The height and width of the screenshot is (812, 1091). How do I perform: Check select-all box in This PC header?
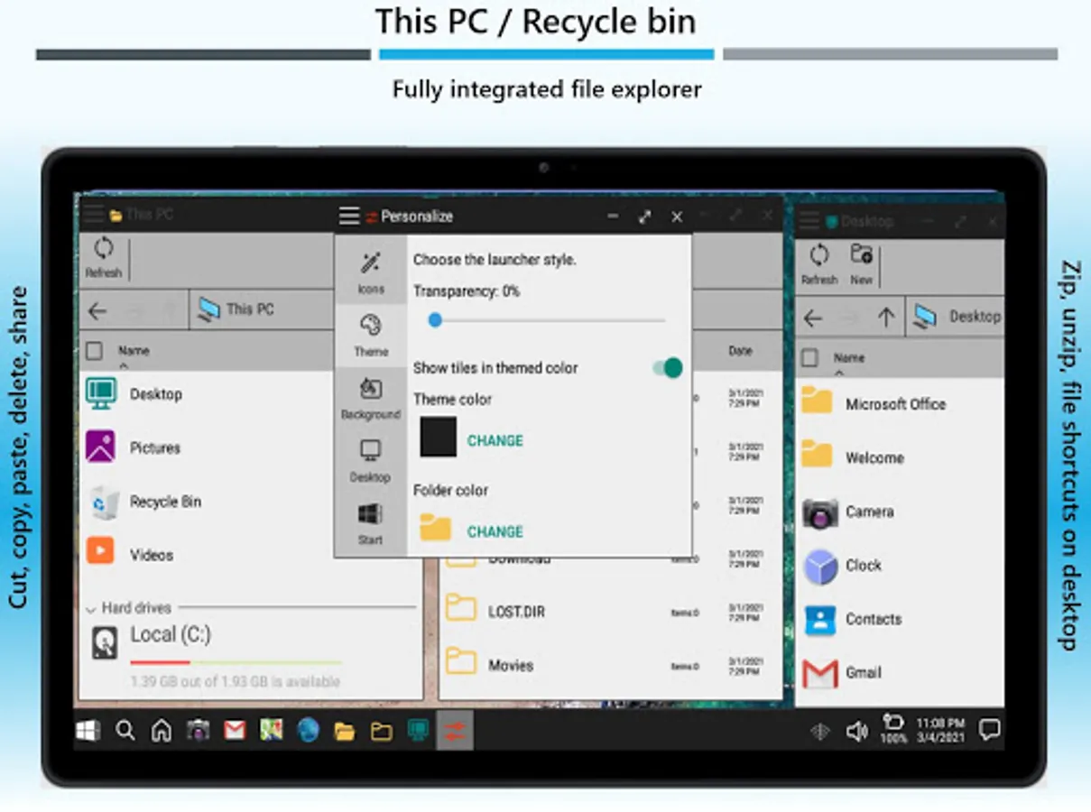coord(94,351)
